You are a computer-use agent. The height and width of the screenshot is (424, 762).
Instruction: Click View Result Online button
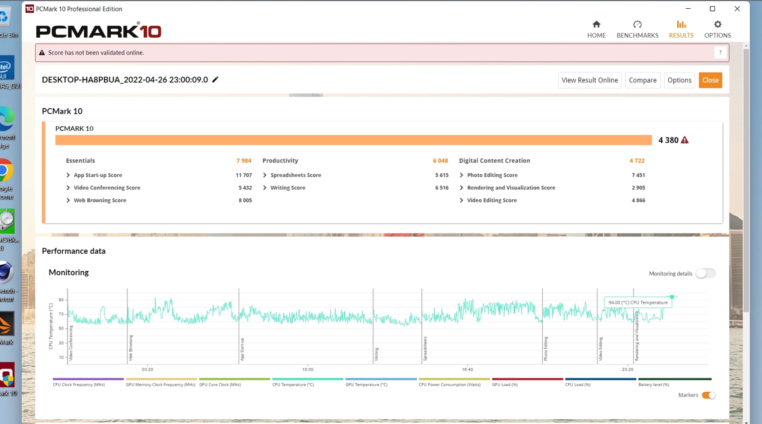click(589, 80)
